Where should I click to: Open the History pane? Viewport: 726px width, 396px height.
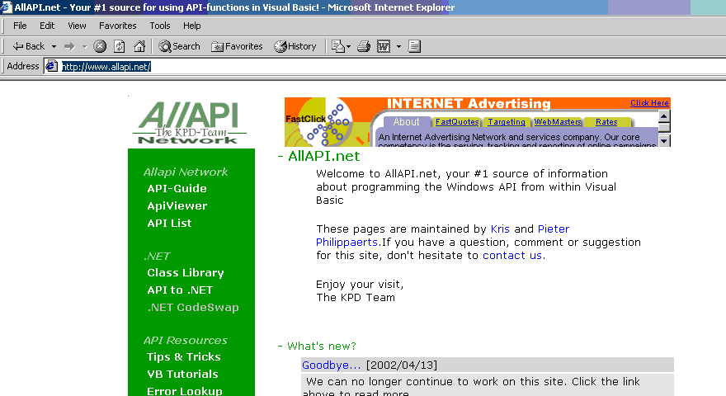pyautogui.click(x=295, y=46)
